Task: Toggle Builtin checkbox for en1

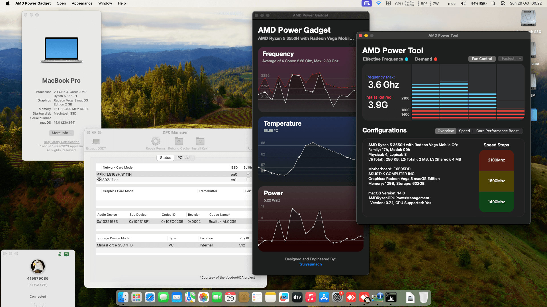Action: coord(248,180)
